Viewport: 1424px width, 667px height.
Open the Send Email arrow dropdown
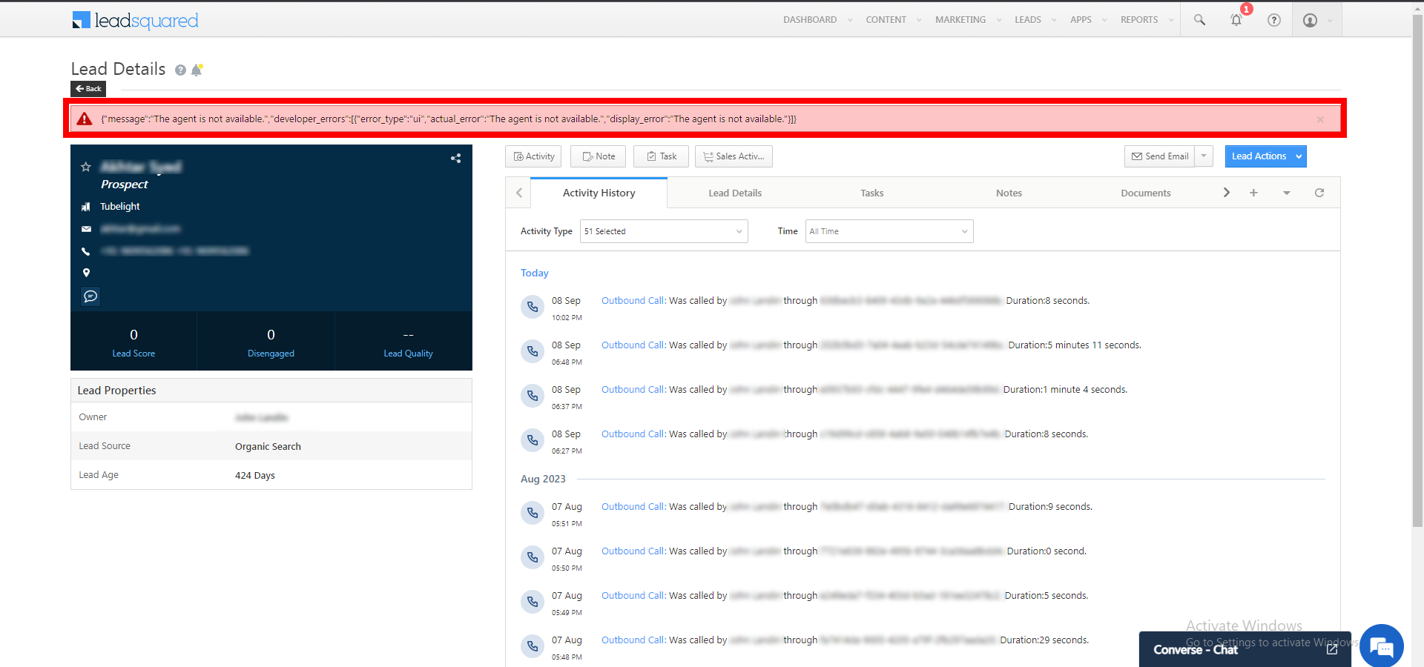point(1204,156)
